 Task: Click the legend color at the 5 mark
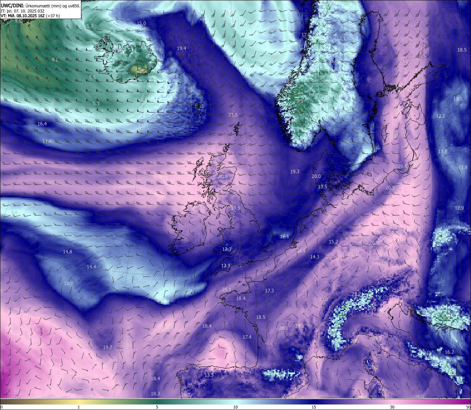point(157,402)
